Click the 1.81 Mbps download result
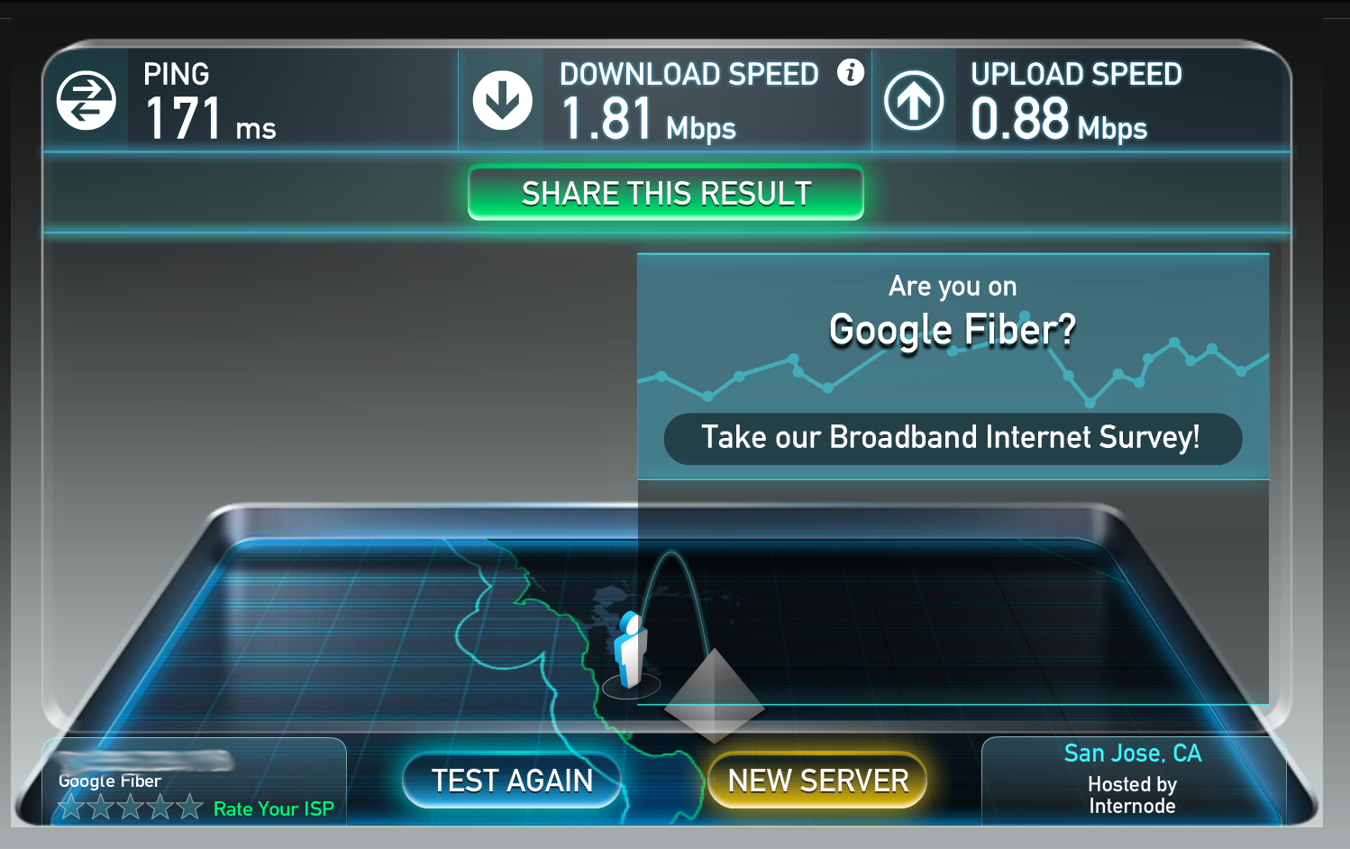The height and width of the screenshot is (849, 1350). pyautogui.click(x=648, y=120)
